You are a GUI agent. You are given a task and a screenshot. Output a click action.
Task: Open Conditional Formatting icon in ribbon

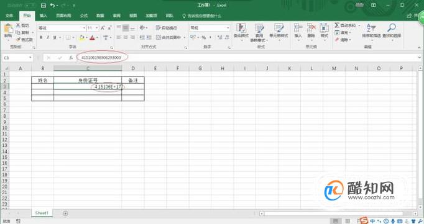click(241, 29)
